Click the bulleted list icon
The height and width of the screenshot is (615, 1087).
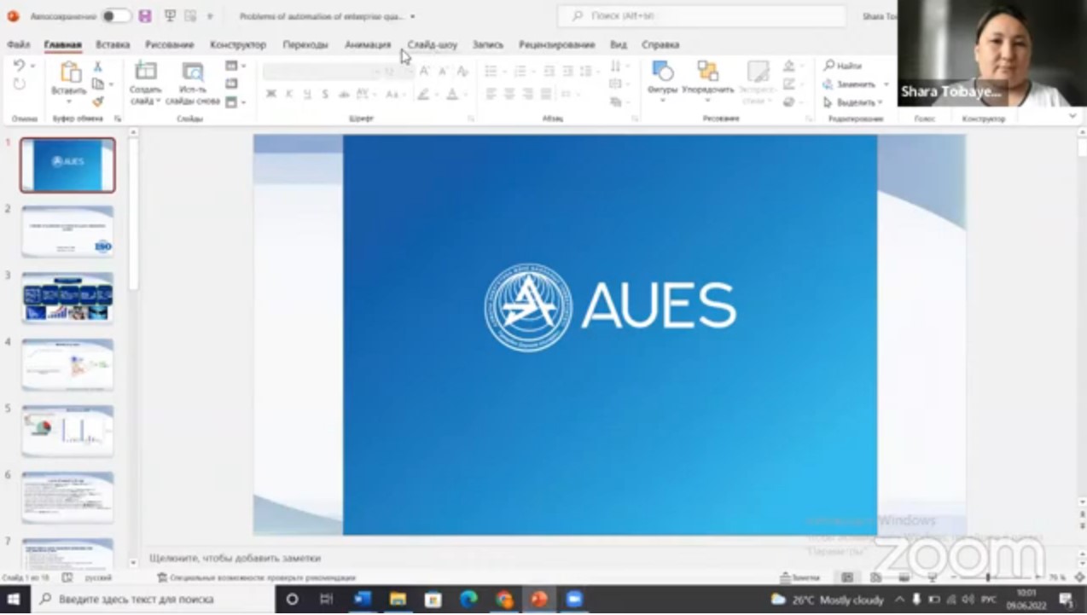click(491, 72)
